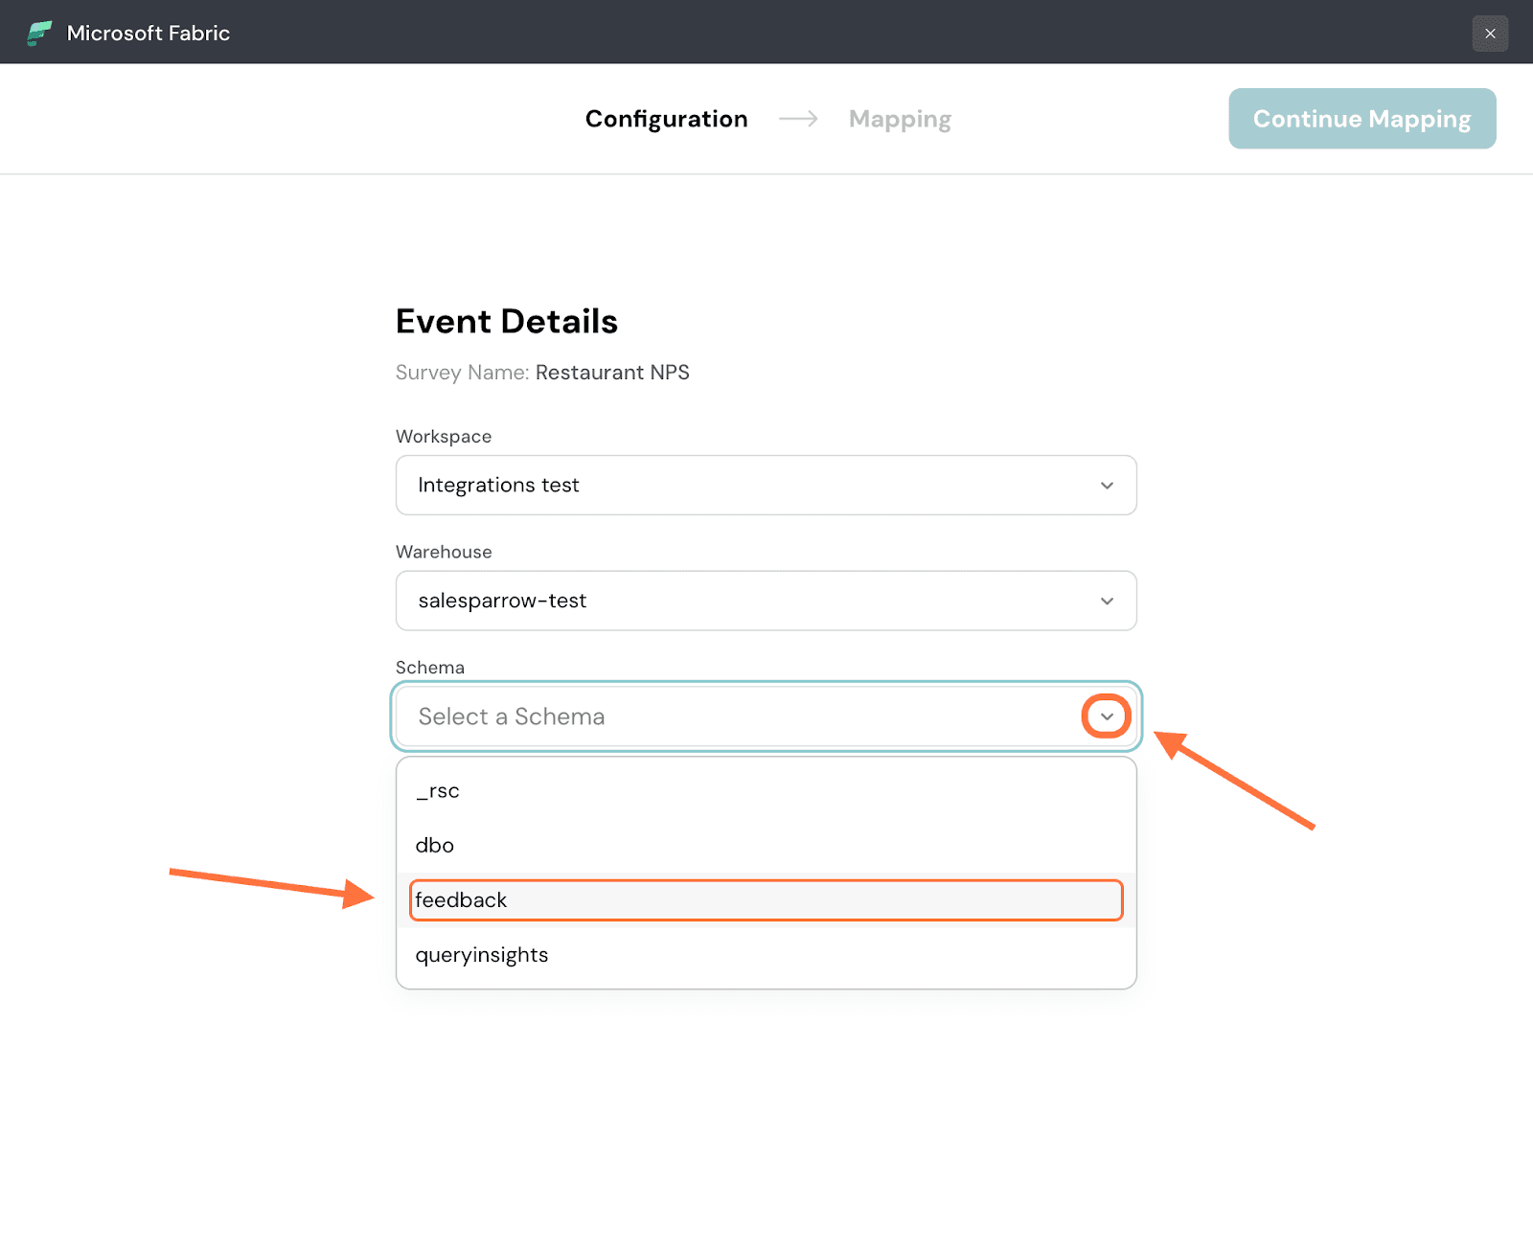
Task: Click the arrow between Configuration and Mapping
Action: (x=798, y=119)
